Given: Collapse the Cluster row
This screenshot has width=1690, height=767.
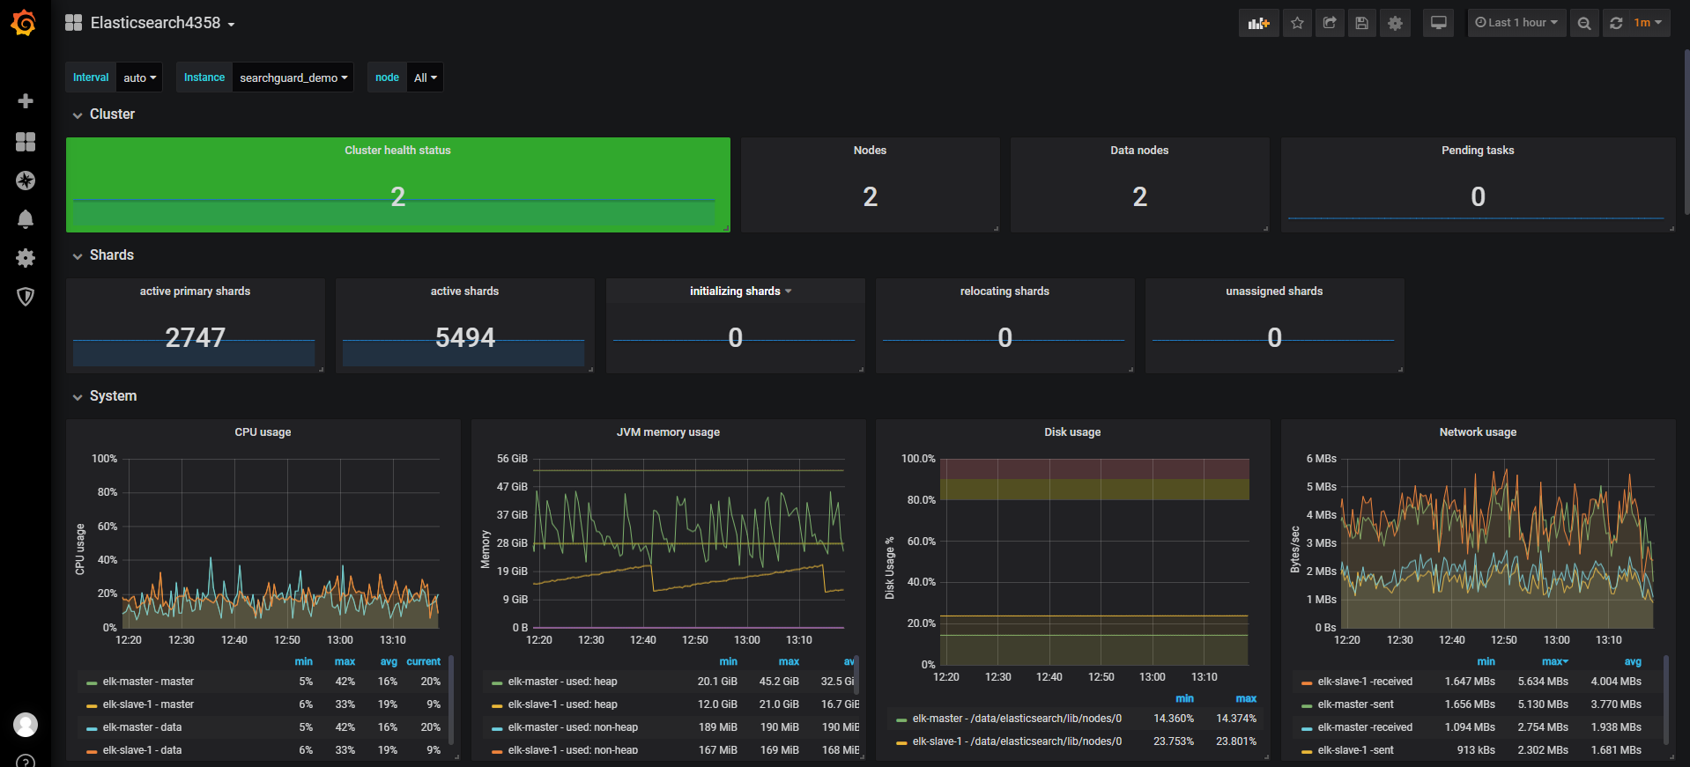Looking at the screenshot, I should [104, 114].
